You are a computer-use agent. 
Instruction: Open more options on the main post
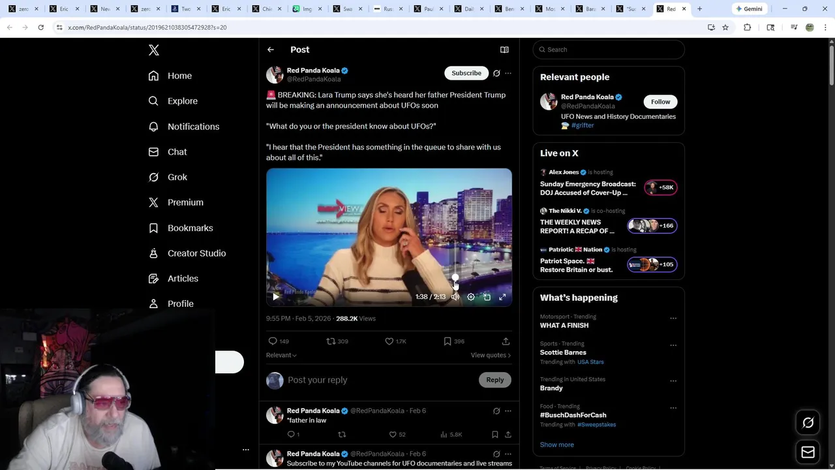click(508, 73)
